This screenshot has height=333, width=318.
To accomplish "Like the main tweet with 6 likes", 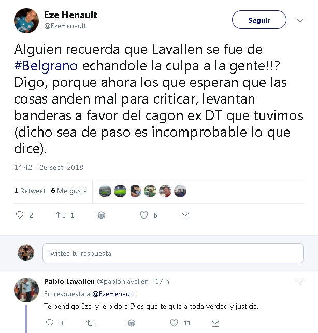I will coord(144,215).
